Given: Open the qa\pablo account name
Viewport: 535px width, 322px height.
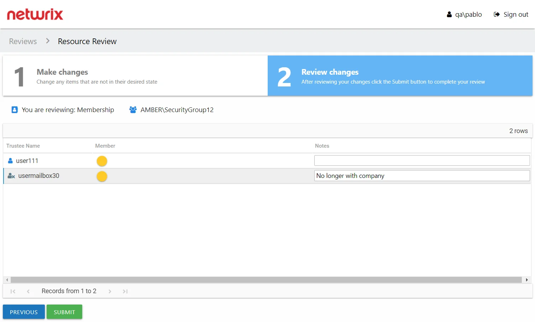Looking at the screenshot, I should coord(468,15).
